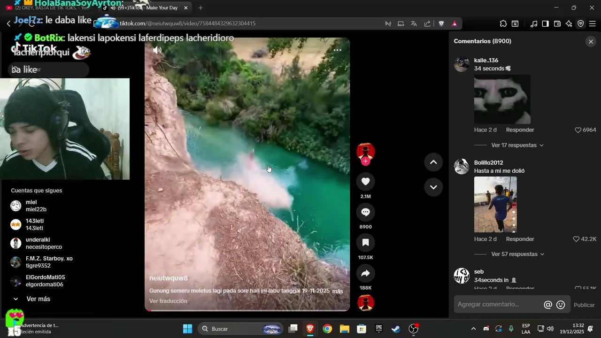Like the video with the heart icon
The image size is (601, 338).
365,182
